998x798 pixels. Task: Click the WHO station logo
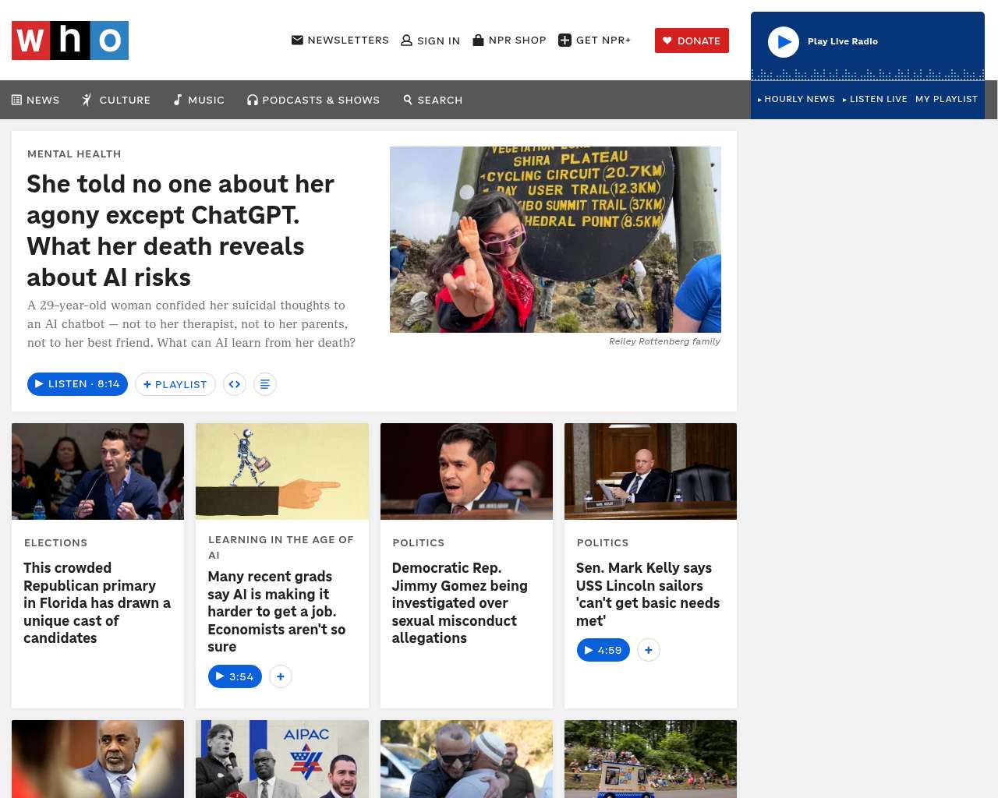pos(70,41)
